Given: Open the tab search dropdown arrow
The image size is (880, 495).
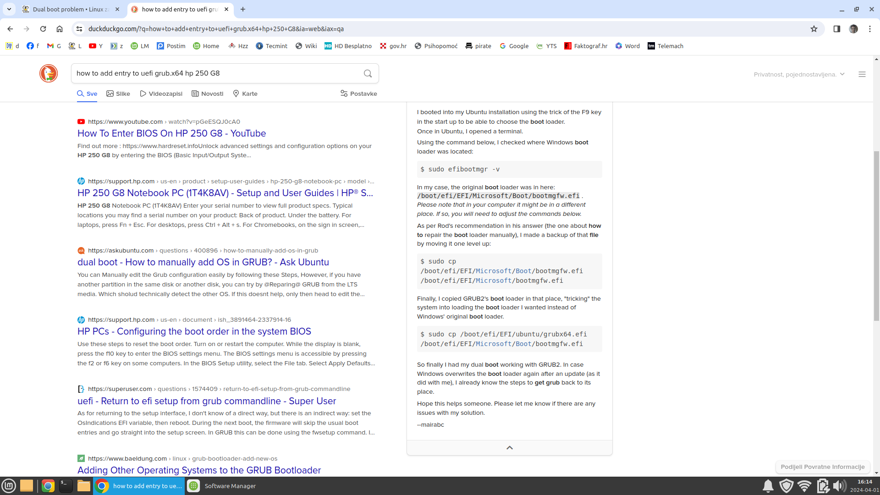Looking at the screenshot, I should coord(9,9).
